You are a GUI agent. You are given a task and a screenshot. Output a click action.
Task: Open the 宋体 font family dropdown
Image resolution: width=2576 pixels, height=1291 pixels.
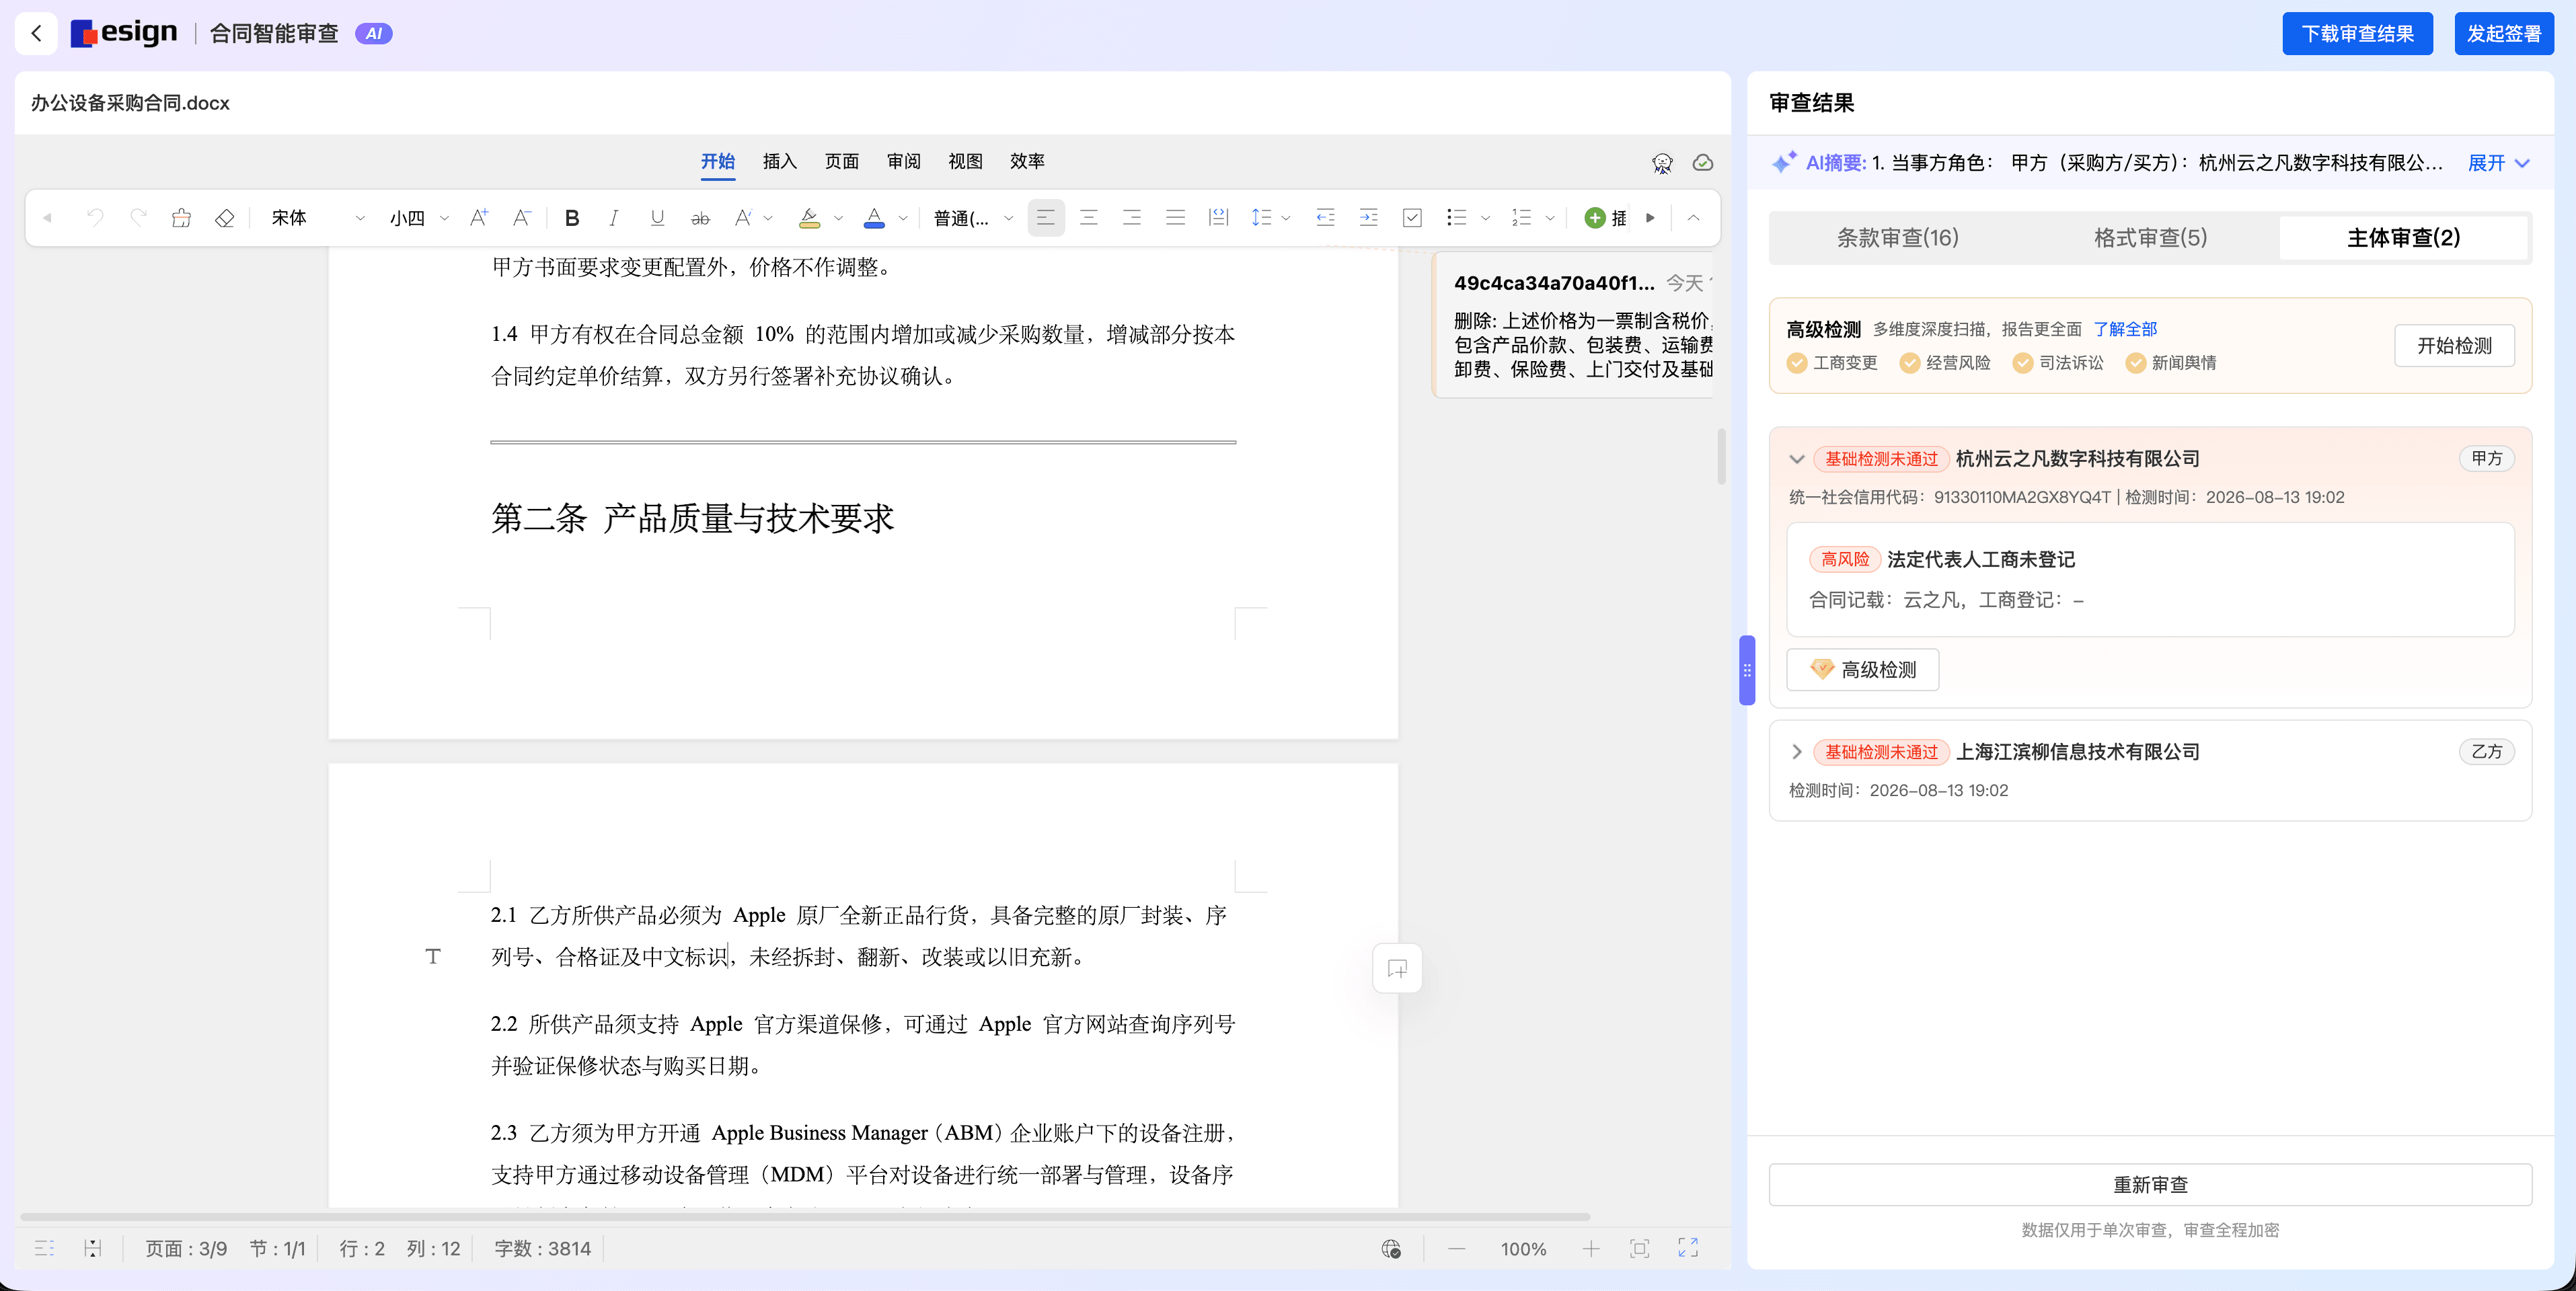pyautogui.click(x=318, y=217)
